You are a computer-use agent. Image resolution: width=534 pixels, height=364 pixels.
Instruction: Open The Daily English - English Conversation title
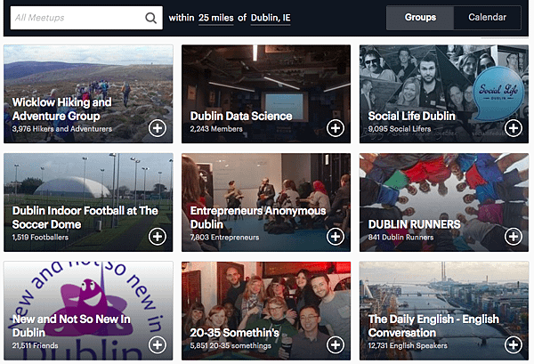[433, 326]
